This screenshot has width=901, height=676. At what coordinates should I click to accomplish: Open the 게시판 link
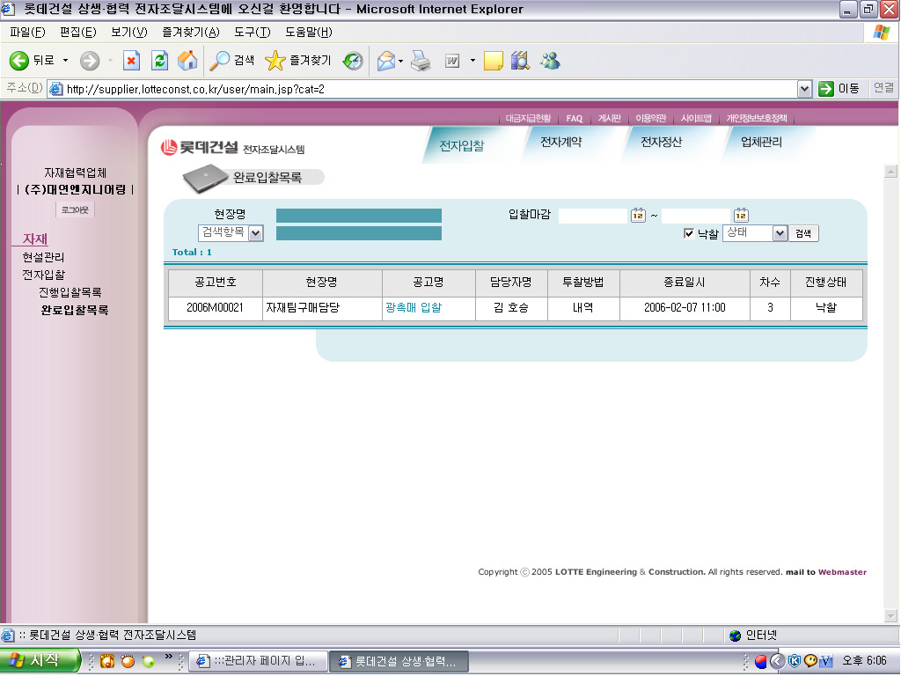(610, 119)
